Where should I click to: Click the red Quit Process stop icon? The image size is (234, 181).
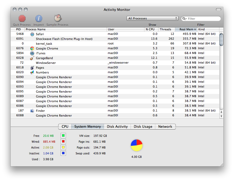(x=22, y=19)
